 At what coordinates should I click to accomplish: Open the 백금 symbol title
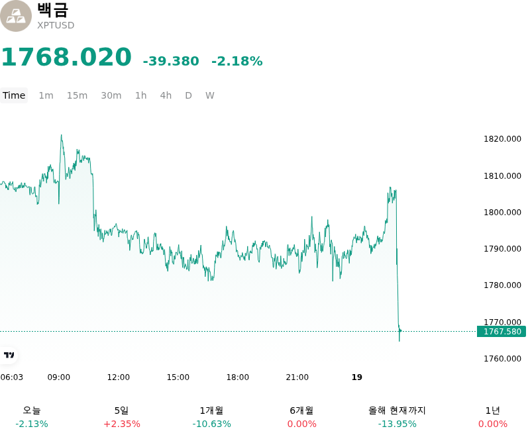point(53,10)
